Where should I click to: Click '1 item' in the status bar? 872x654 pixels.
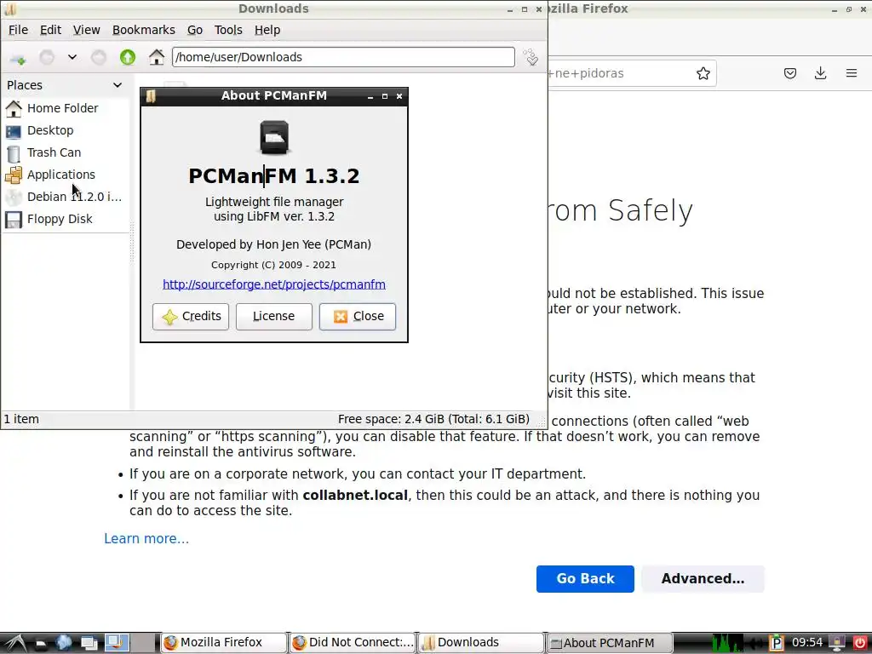(21, 419)
